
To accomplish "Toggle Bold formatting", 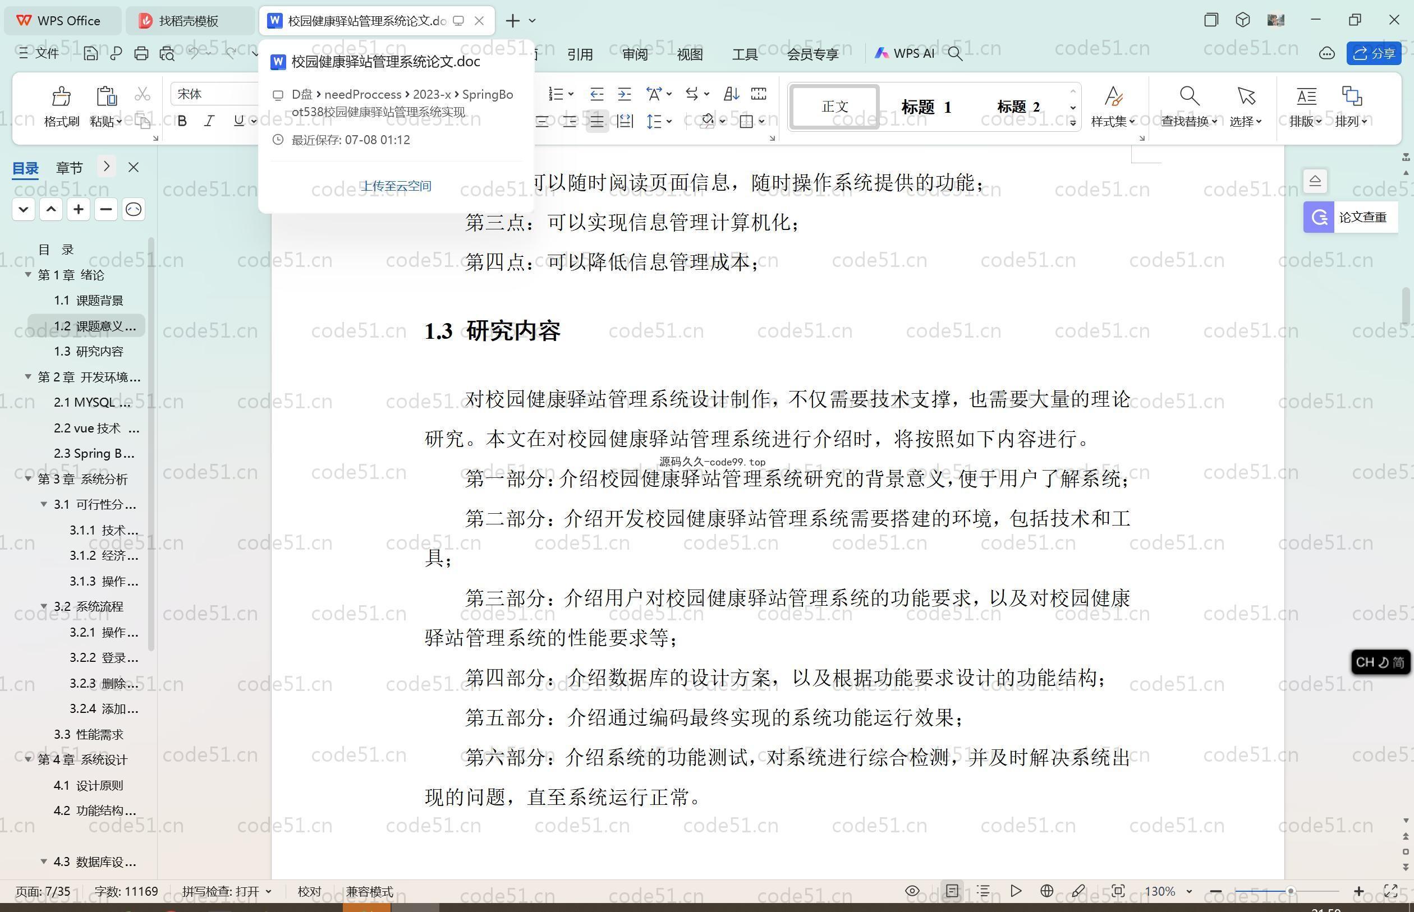I will (182, 121).
